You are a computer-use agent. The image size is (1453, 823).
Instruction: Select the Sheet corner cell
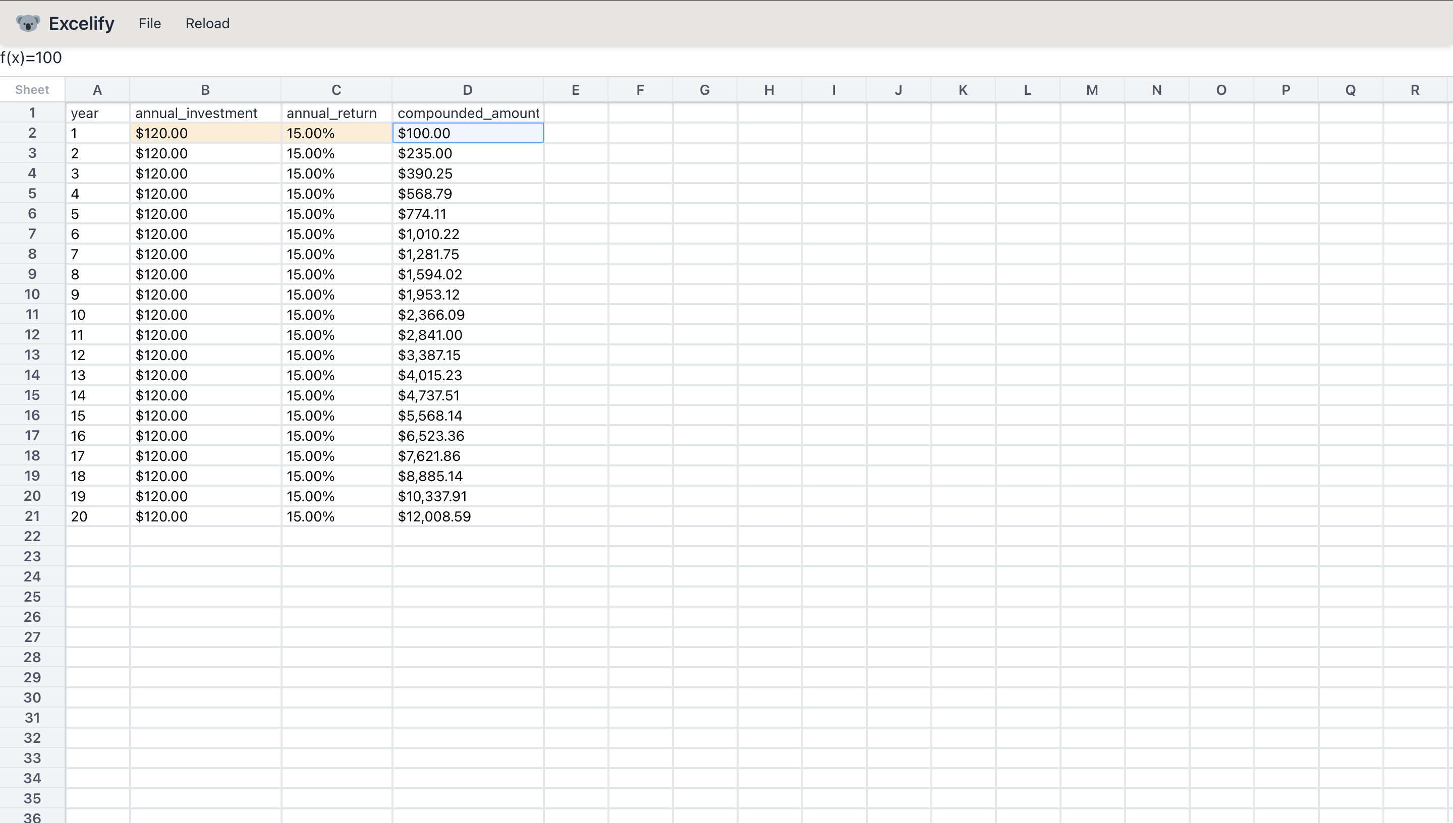tap(32, 90)
